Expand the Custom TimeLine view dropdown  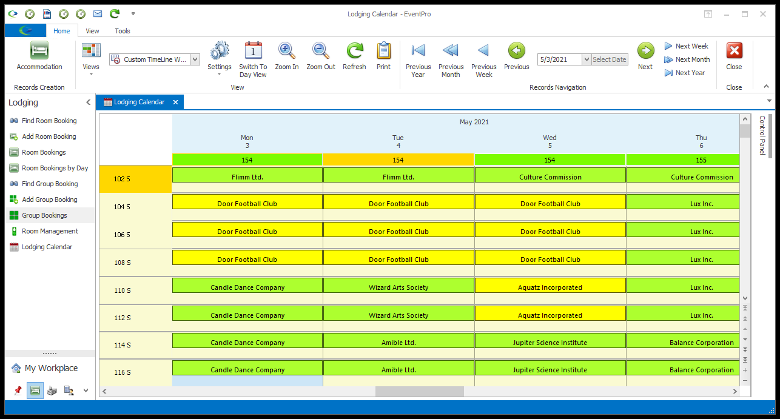(195, 59)
